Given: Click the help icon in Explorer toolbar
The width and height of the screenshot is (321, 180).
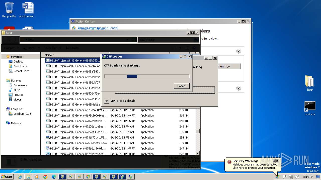Looking at the screenshot, I should (x=194, y=48).
